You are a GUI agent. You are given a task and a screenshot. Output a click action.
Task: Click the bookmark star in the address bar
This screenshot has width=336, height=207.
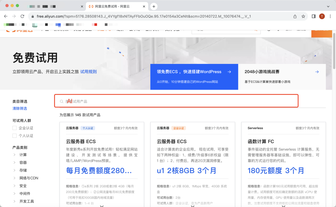click(x=303, y=16)
